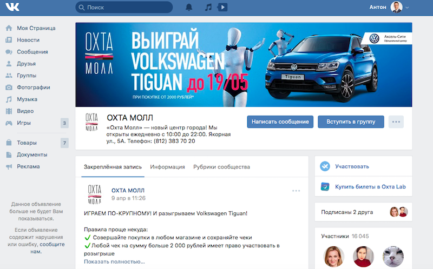Image resolution: width=433 pixels, height=269 pixels.
Task: Open the music note icon in header
Action: [208, 8]
